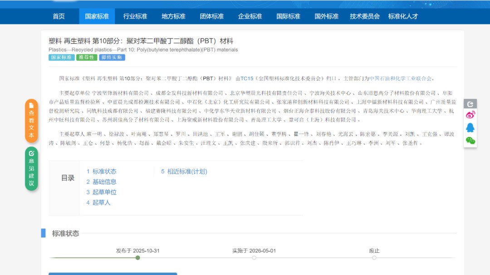Click the share arrow icon on right sidebar

[470, 104]
